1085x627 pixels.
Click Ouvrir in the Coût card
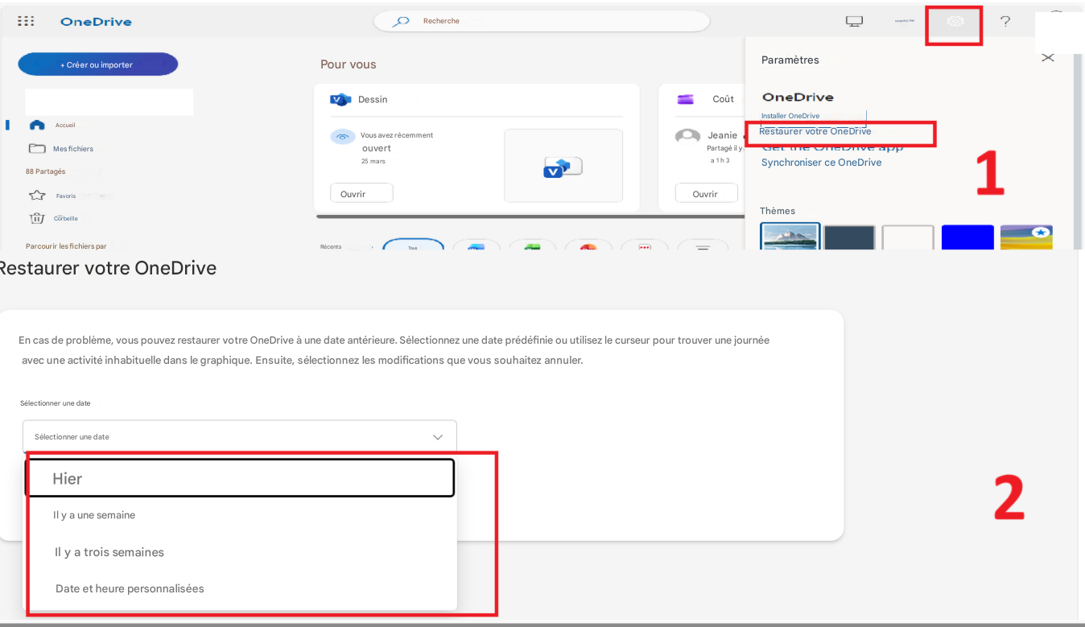coord(706,193)
